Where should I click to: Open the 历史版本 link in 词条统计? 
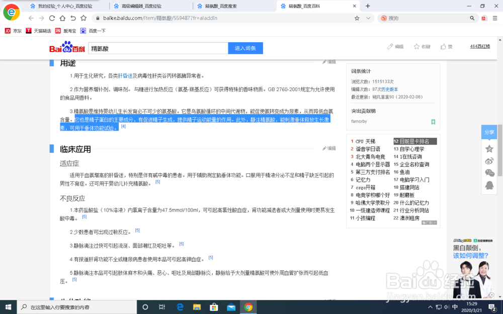390,88
